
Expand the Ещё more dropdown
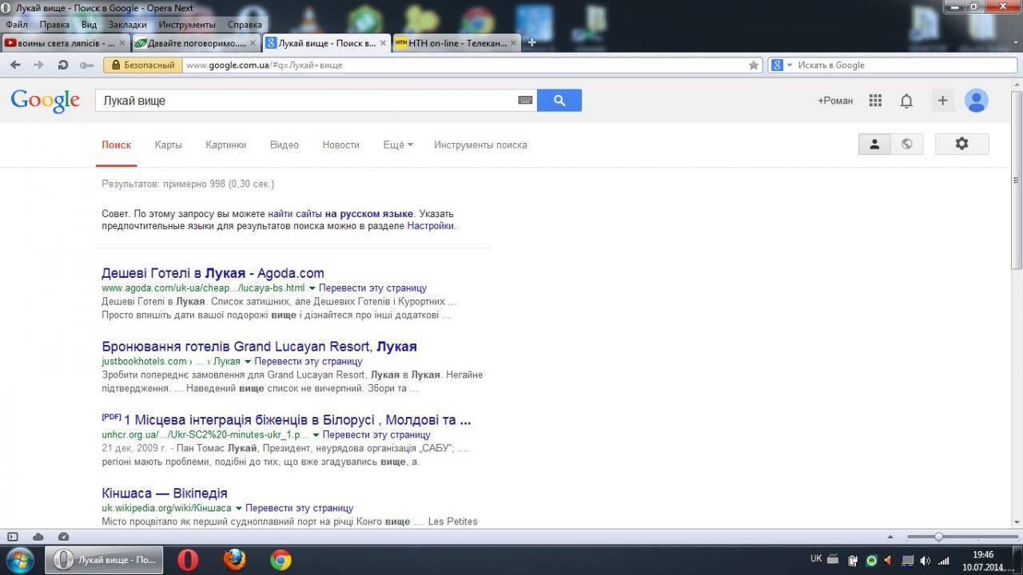[x=398, y=145]
